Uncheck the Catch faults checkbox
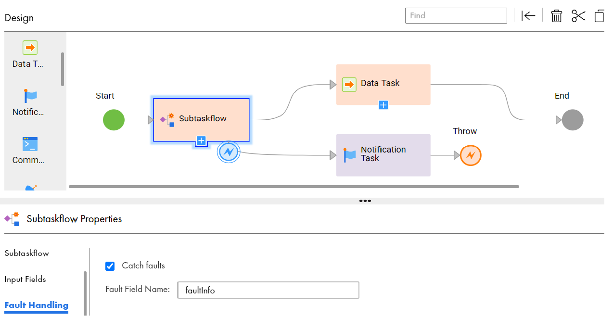The width and height of the screenshot is (613, 317). click(x=110, y=266)
